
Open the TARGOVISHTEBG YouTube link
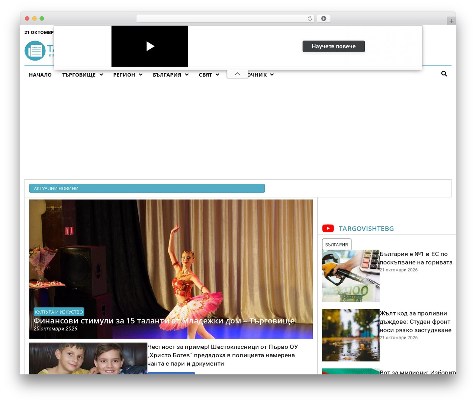click(x=366, y=229)
